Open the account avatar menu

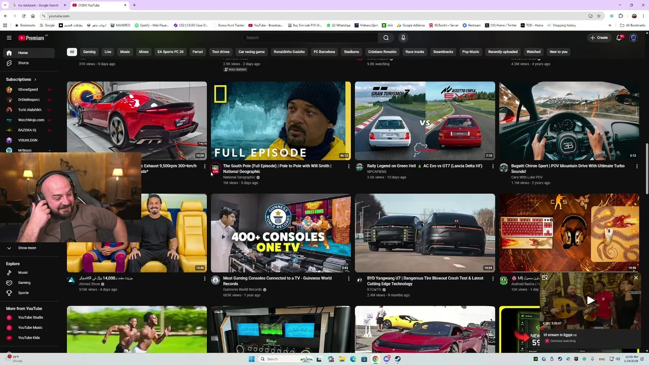[633, 38]
